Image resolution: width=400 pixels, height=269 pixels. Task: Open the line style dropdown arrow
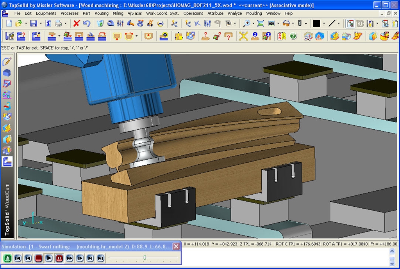click(x=339, y=24)
